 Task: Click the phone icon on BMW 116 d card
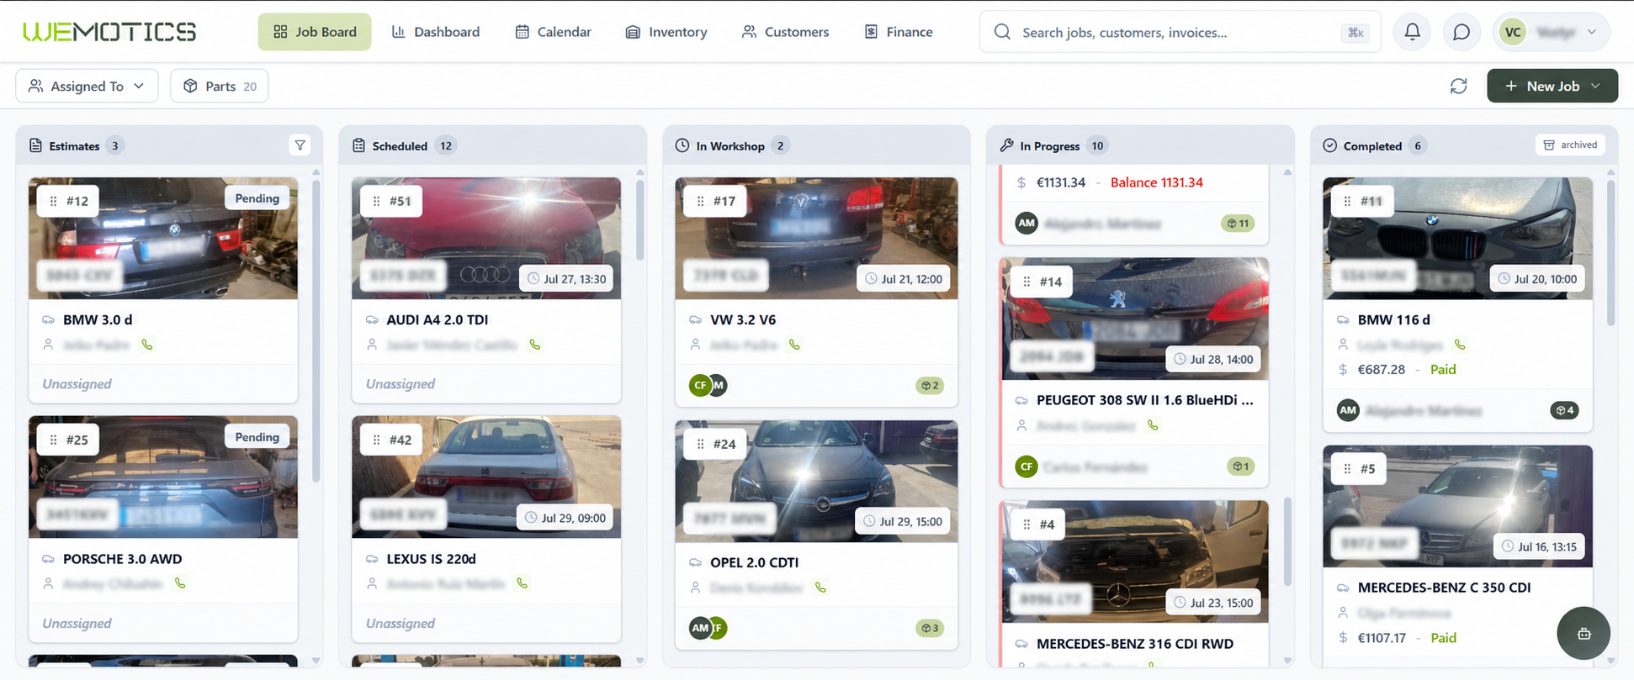point(1460,345)
